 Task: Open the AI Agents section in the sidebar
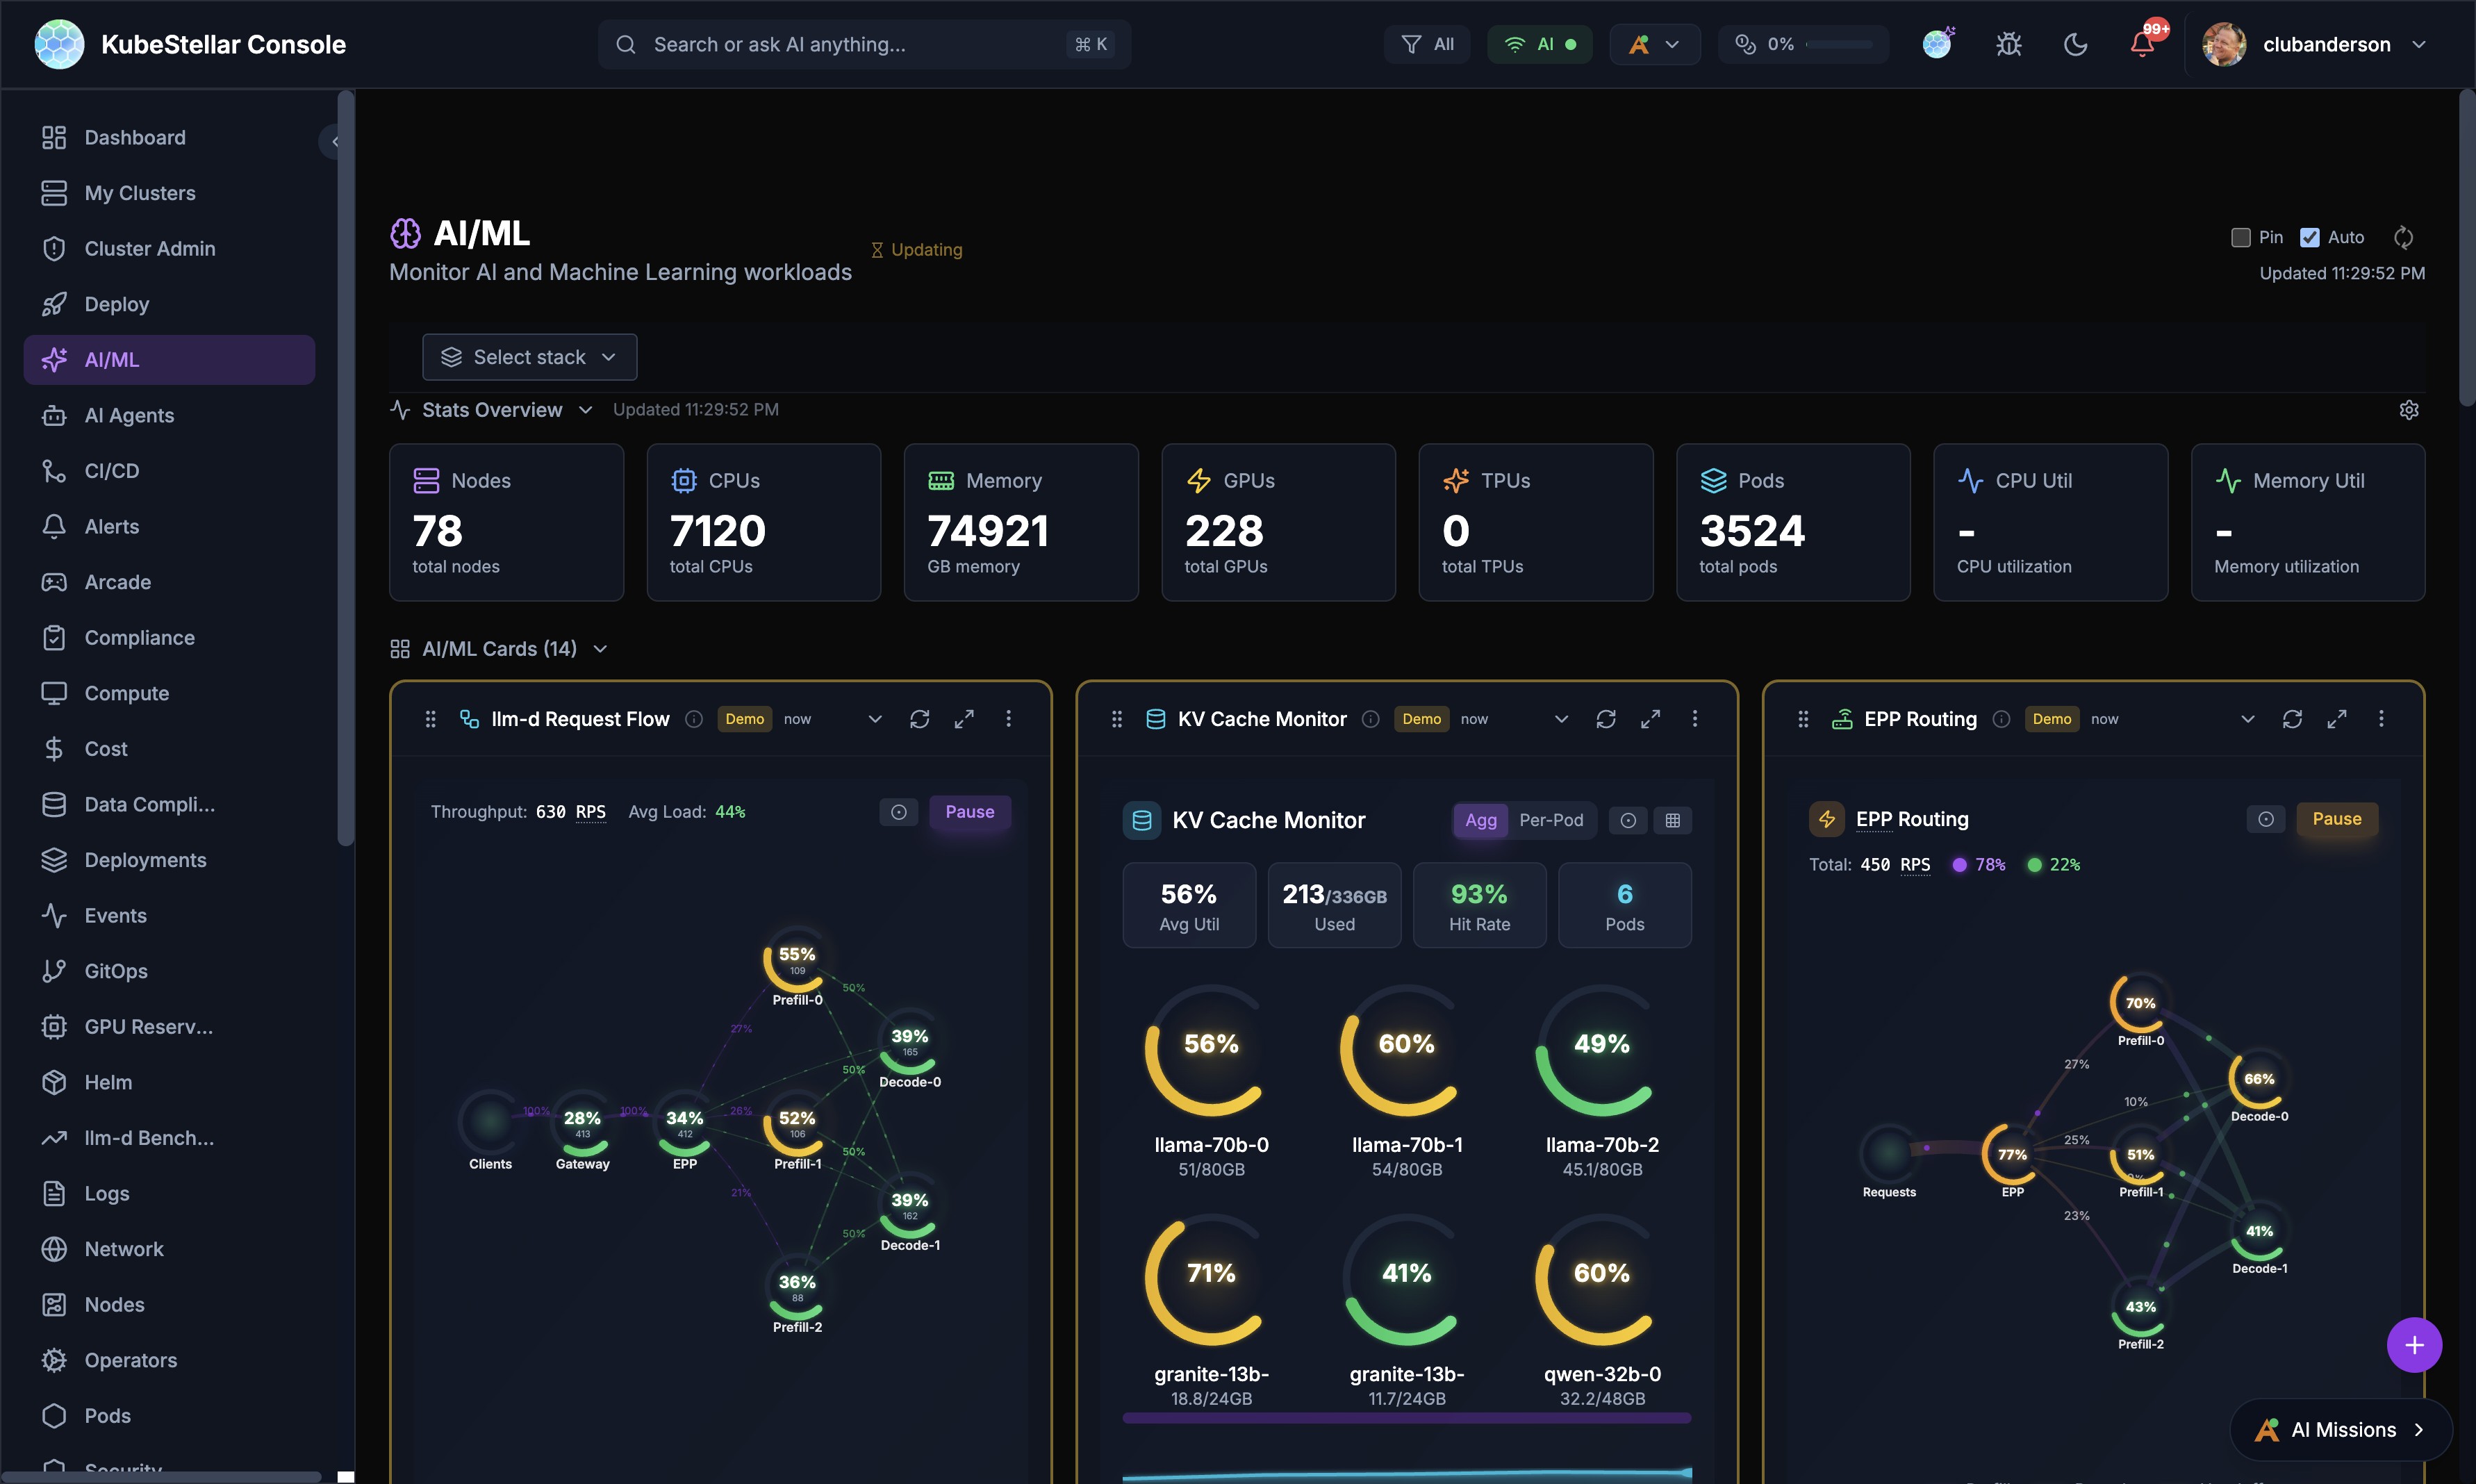(x=128, y=415)
